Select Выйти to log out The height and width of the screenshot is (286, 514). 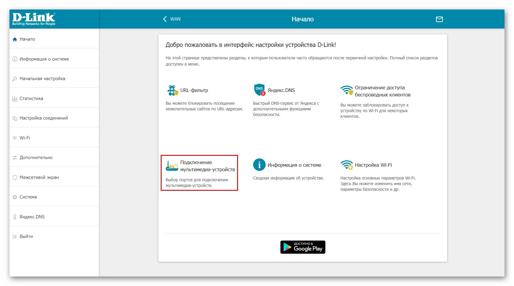(54, 236)
